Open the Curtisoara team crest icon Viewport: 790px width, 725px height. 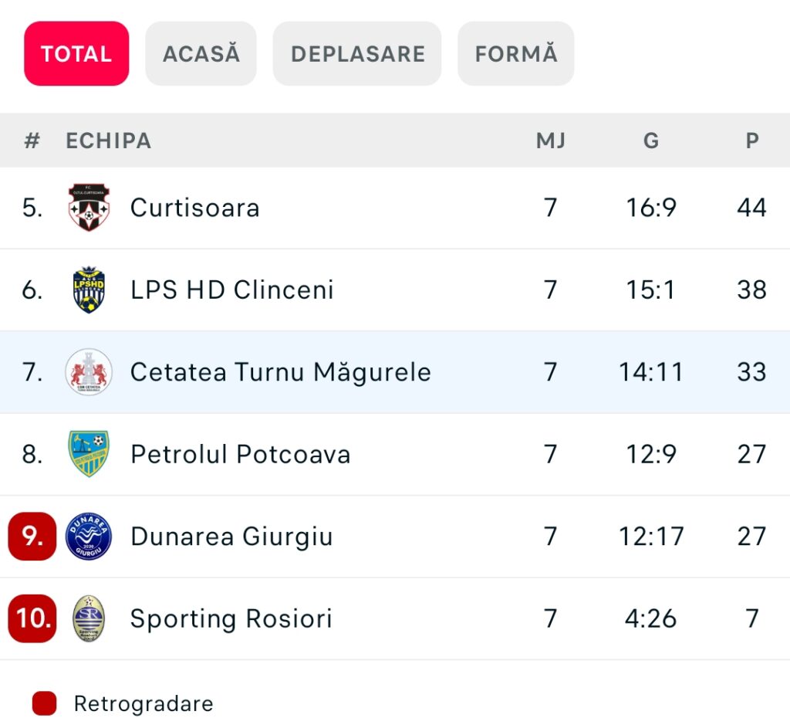click(89, 207)
